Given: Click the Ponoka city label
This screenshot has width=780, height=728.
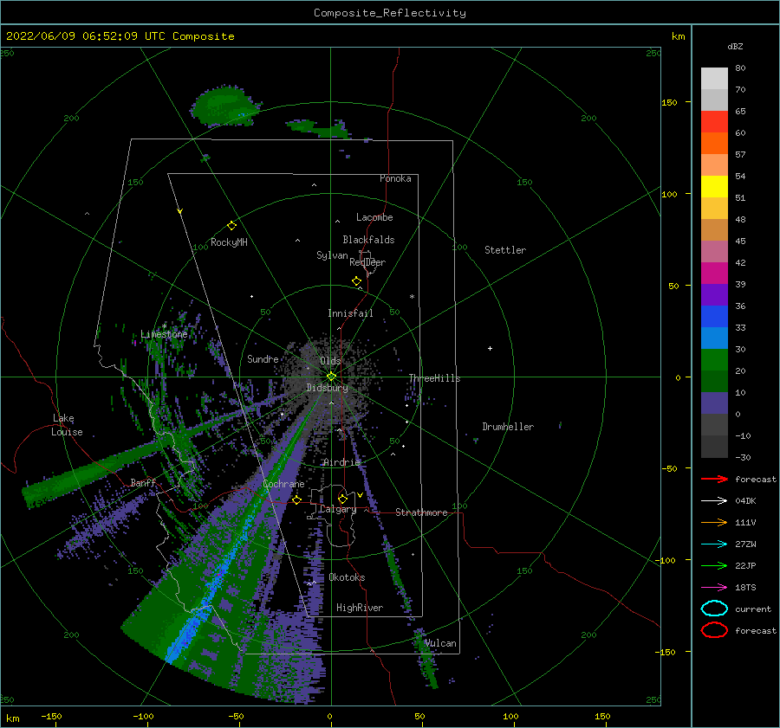Looking at the screenshot, I should click(x=395, y=178).
